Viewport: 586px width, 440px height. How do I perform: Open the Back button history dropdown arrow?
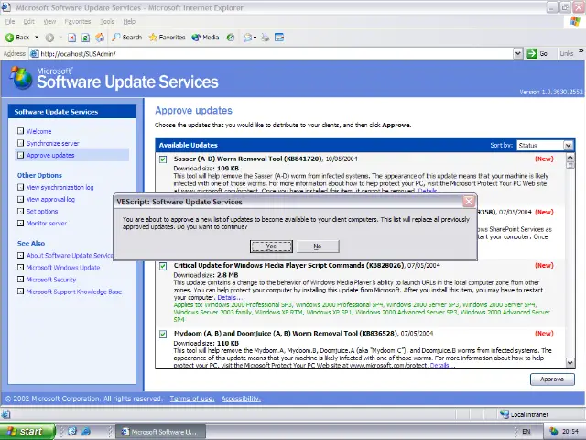[x=37, y=38]
